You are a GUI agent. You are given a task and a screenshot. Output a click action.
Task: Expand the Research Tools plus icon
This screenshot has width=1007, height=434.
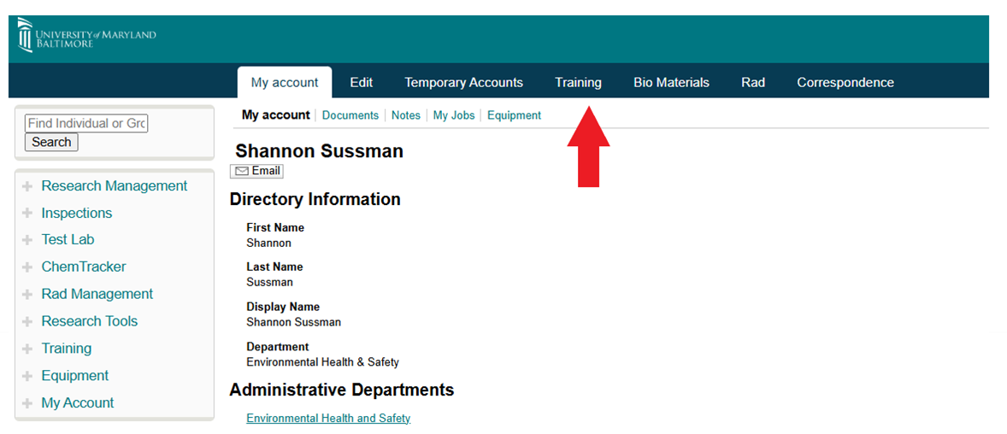point(27,322)
